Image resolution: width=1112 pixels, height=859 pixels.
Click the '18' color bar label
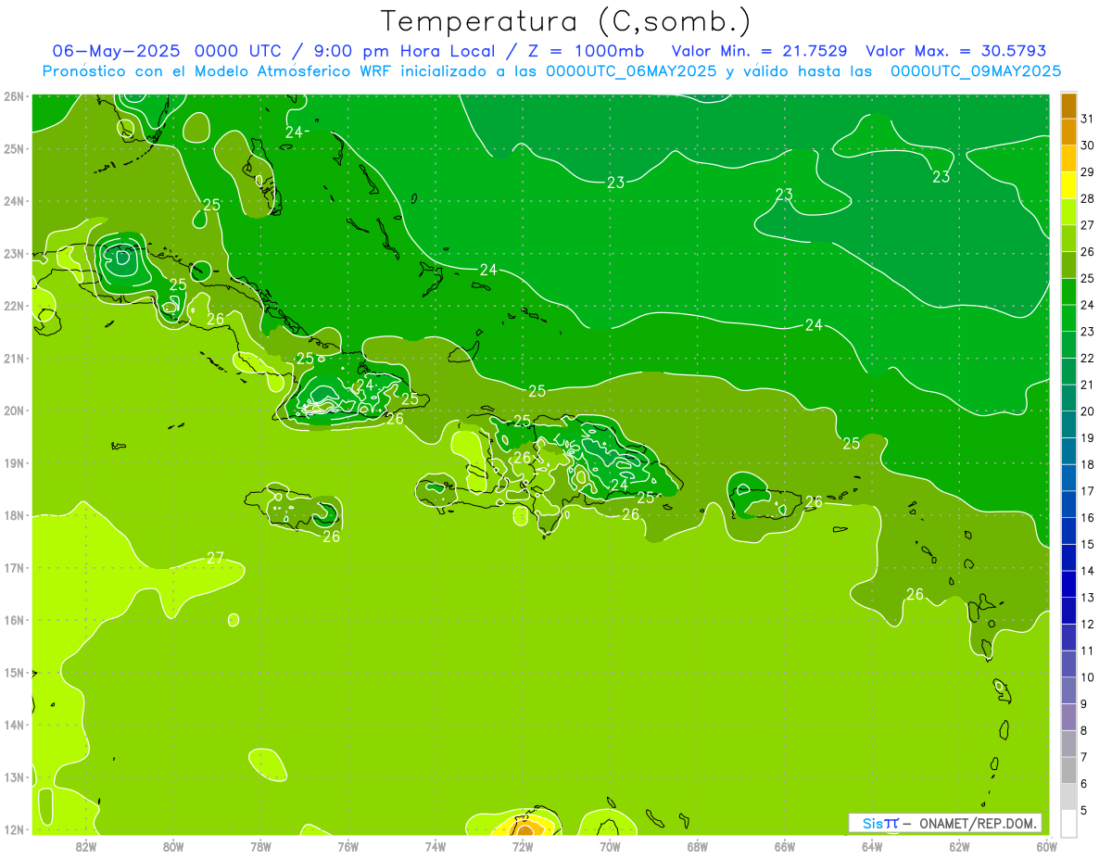[x=1088, y=464]
